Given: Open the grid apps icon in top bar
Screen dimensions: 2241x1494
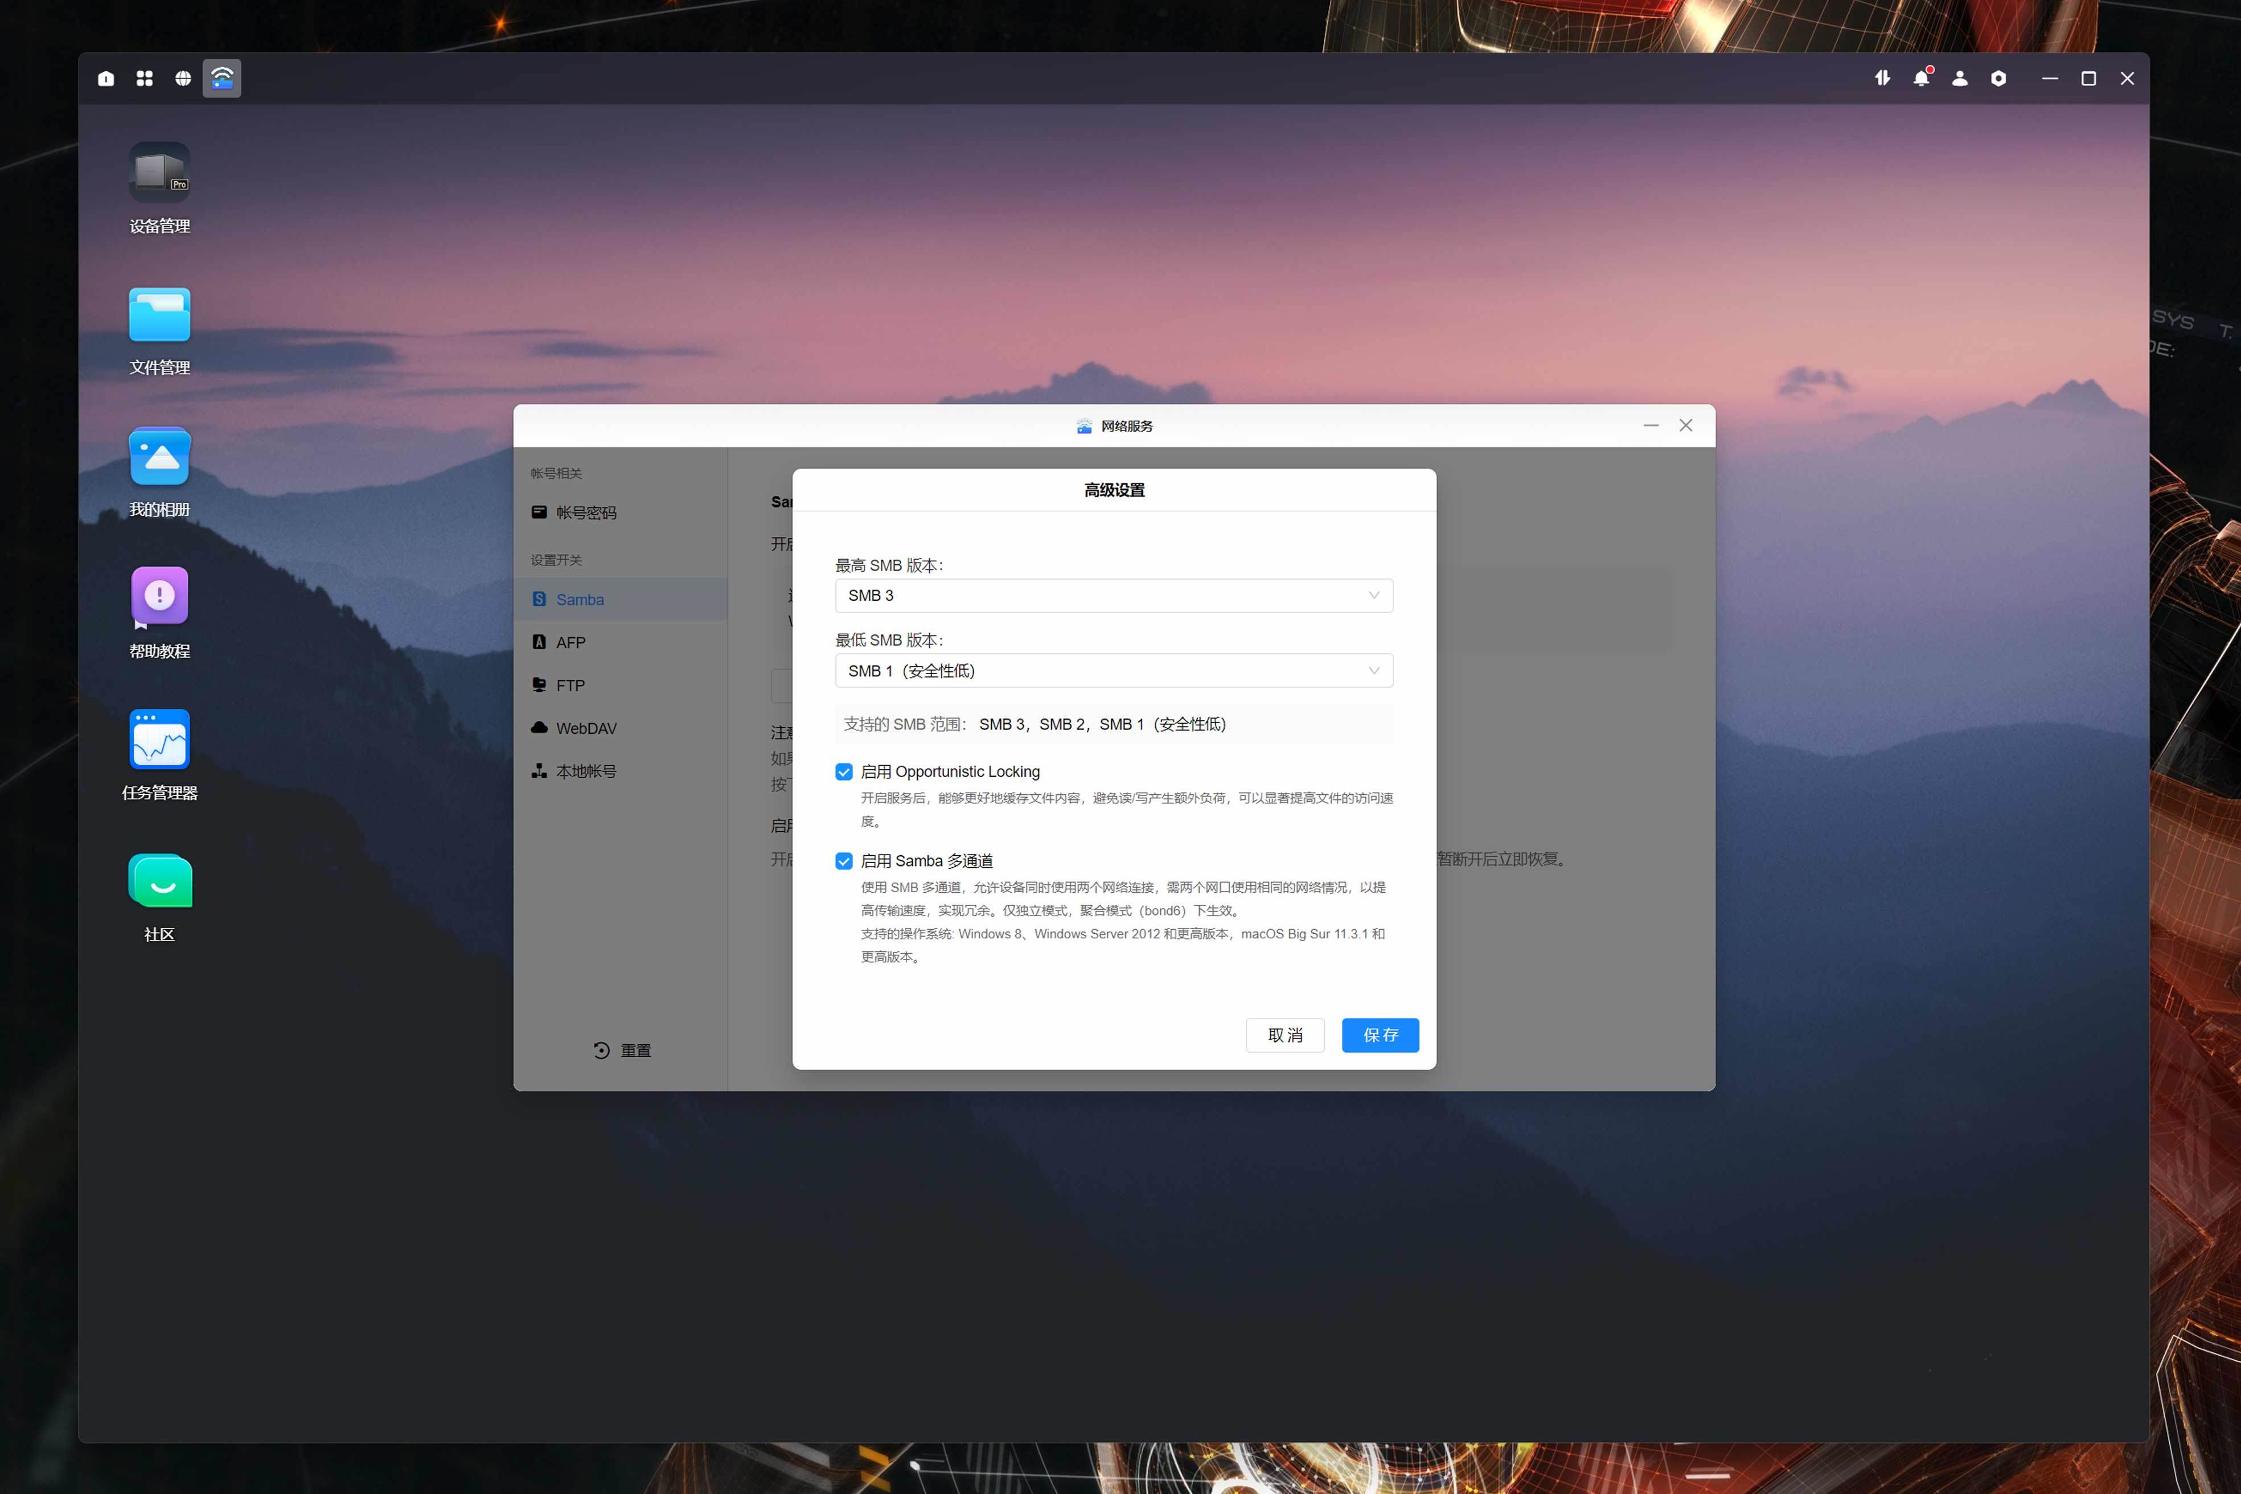Looking at the screenshot, I should pyautogui.click(x=145, y=78).
